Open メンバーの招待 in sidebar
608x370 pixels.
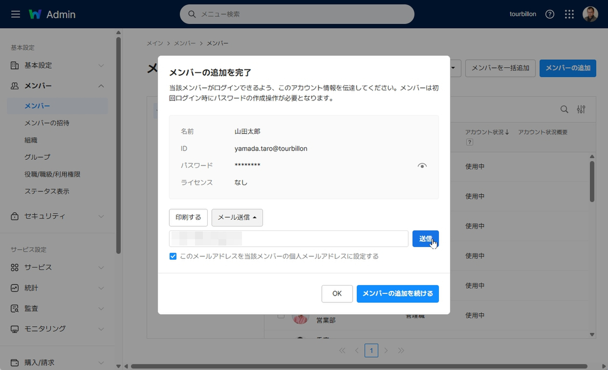(47, 123)
